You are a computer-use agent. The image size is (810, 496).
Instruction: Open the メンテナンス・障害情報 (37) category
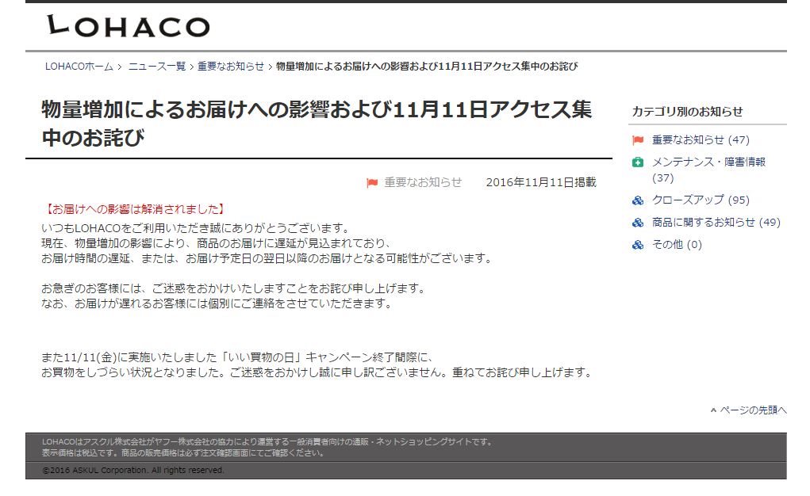[708, 170]
